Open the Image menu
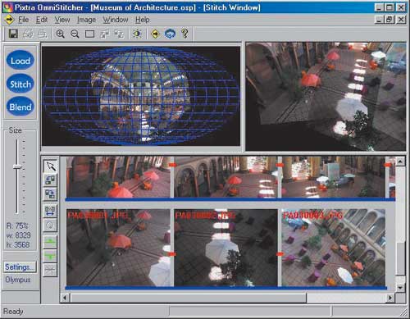This screenshot has height=319, width=410. coord(86,20)
